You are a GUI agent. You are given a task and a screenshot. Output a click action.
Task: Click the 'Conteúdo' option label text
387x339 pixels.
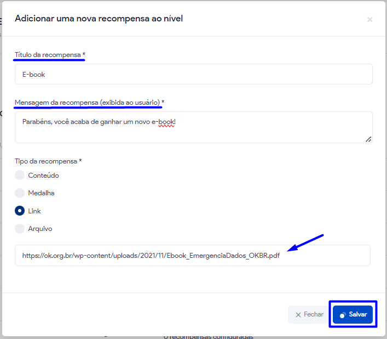[x=43, y=176]
